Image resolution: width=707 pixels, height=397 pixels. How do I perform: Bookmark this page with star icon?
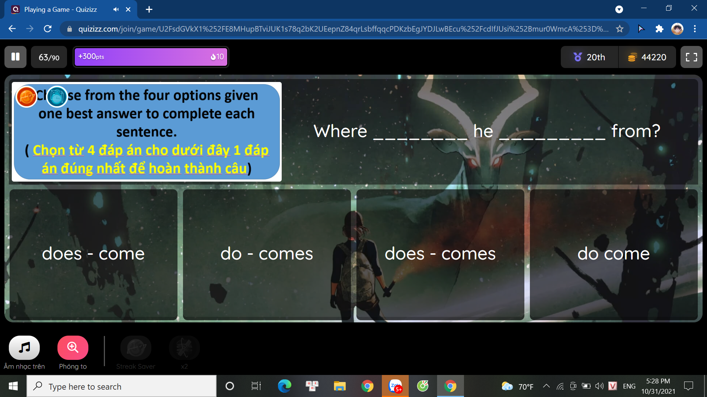tap(620, 29)
